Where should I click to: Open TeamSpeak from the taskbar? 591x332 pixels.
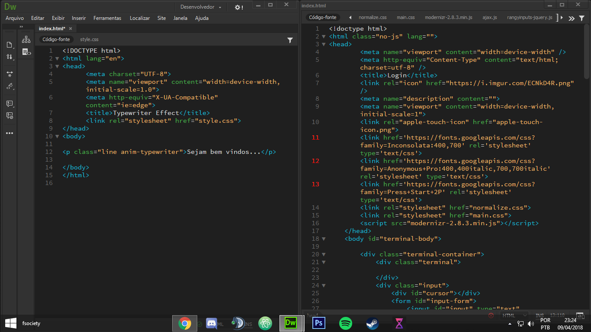point(238,323)
